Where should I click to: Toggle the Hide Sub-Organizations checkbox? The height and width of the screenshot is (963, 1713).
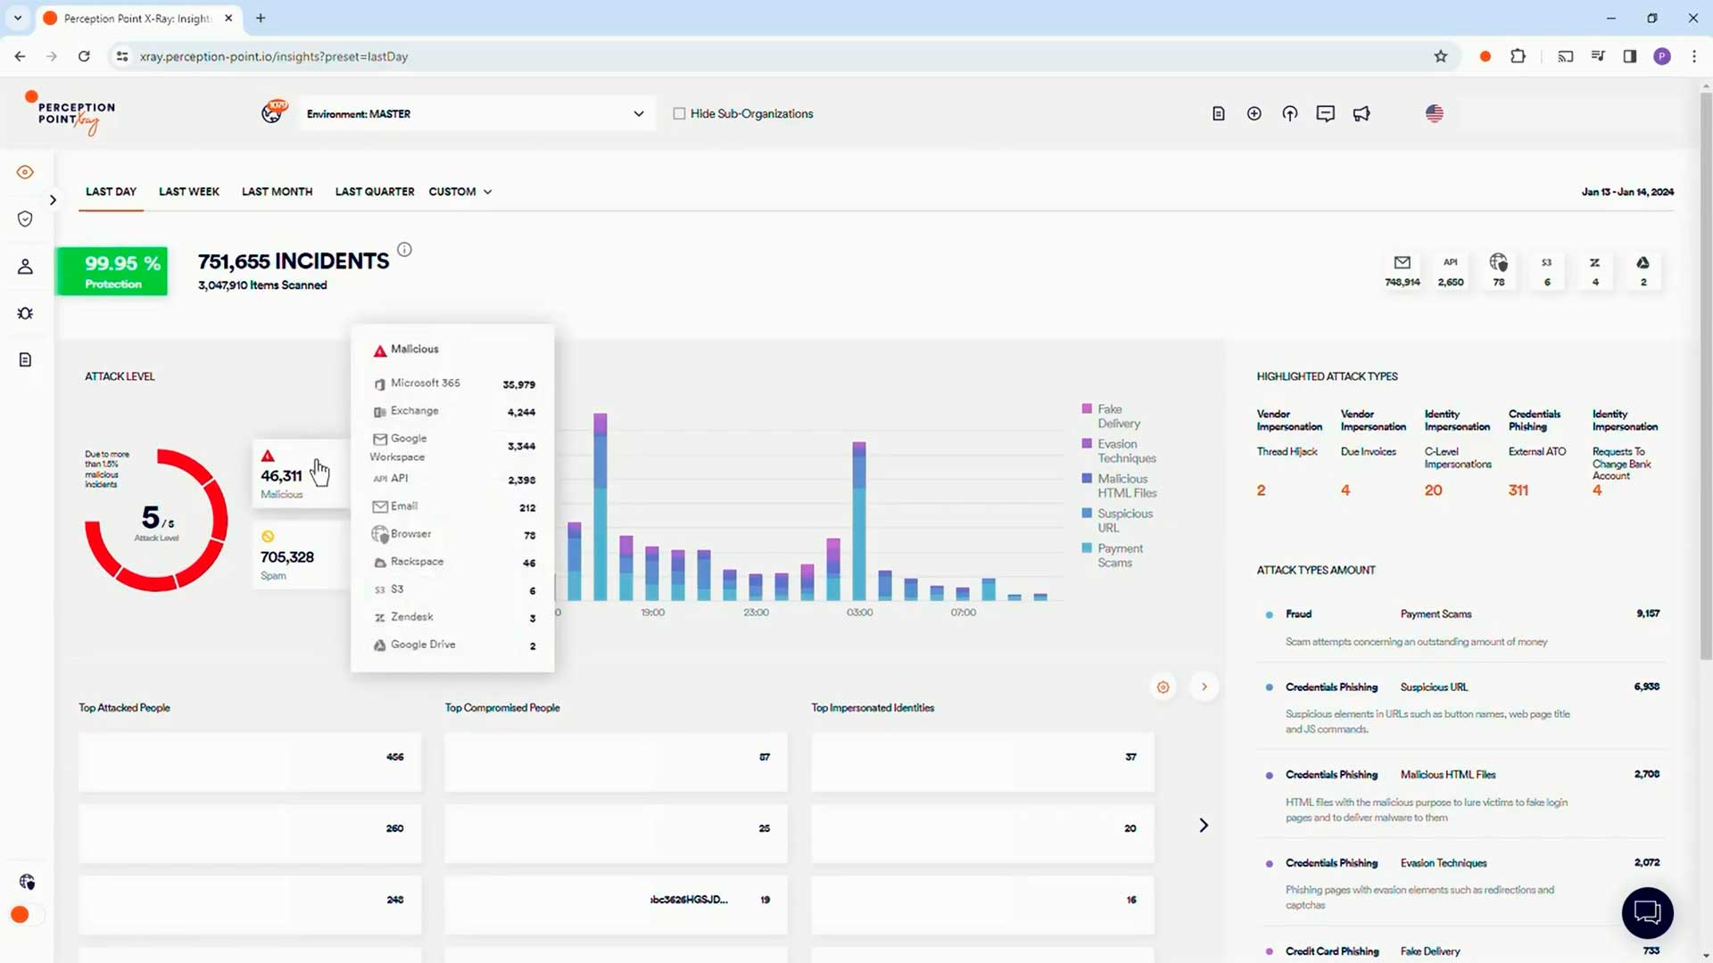[x=679, y=113]
